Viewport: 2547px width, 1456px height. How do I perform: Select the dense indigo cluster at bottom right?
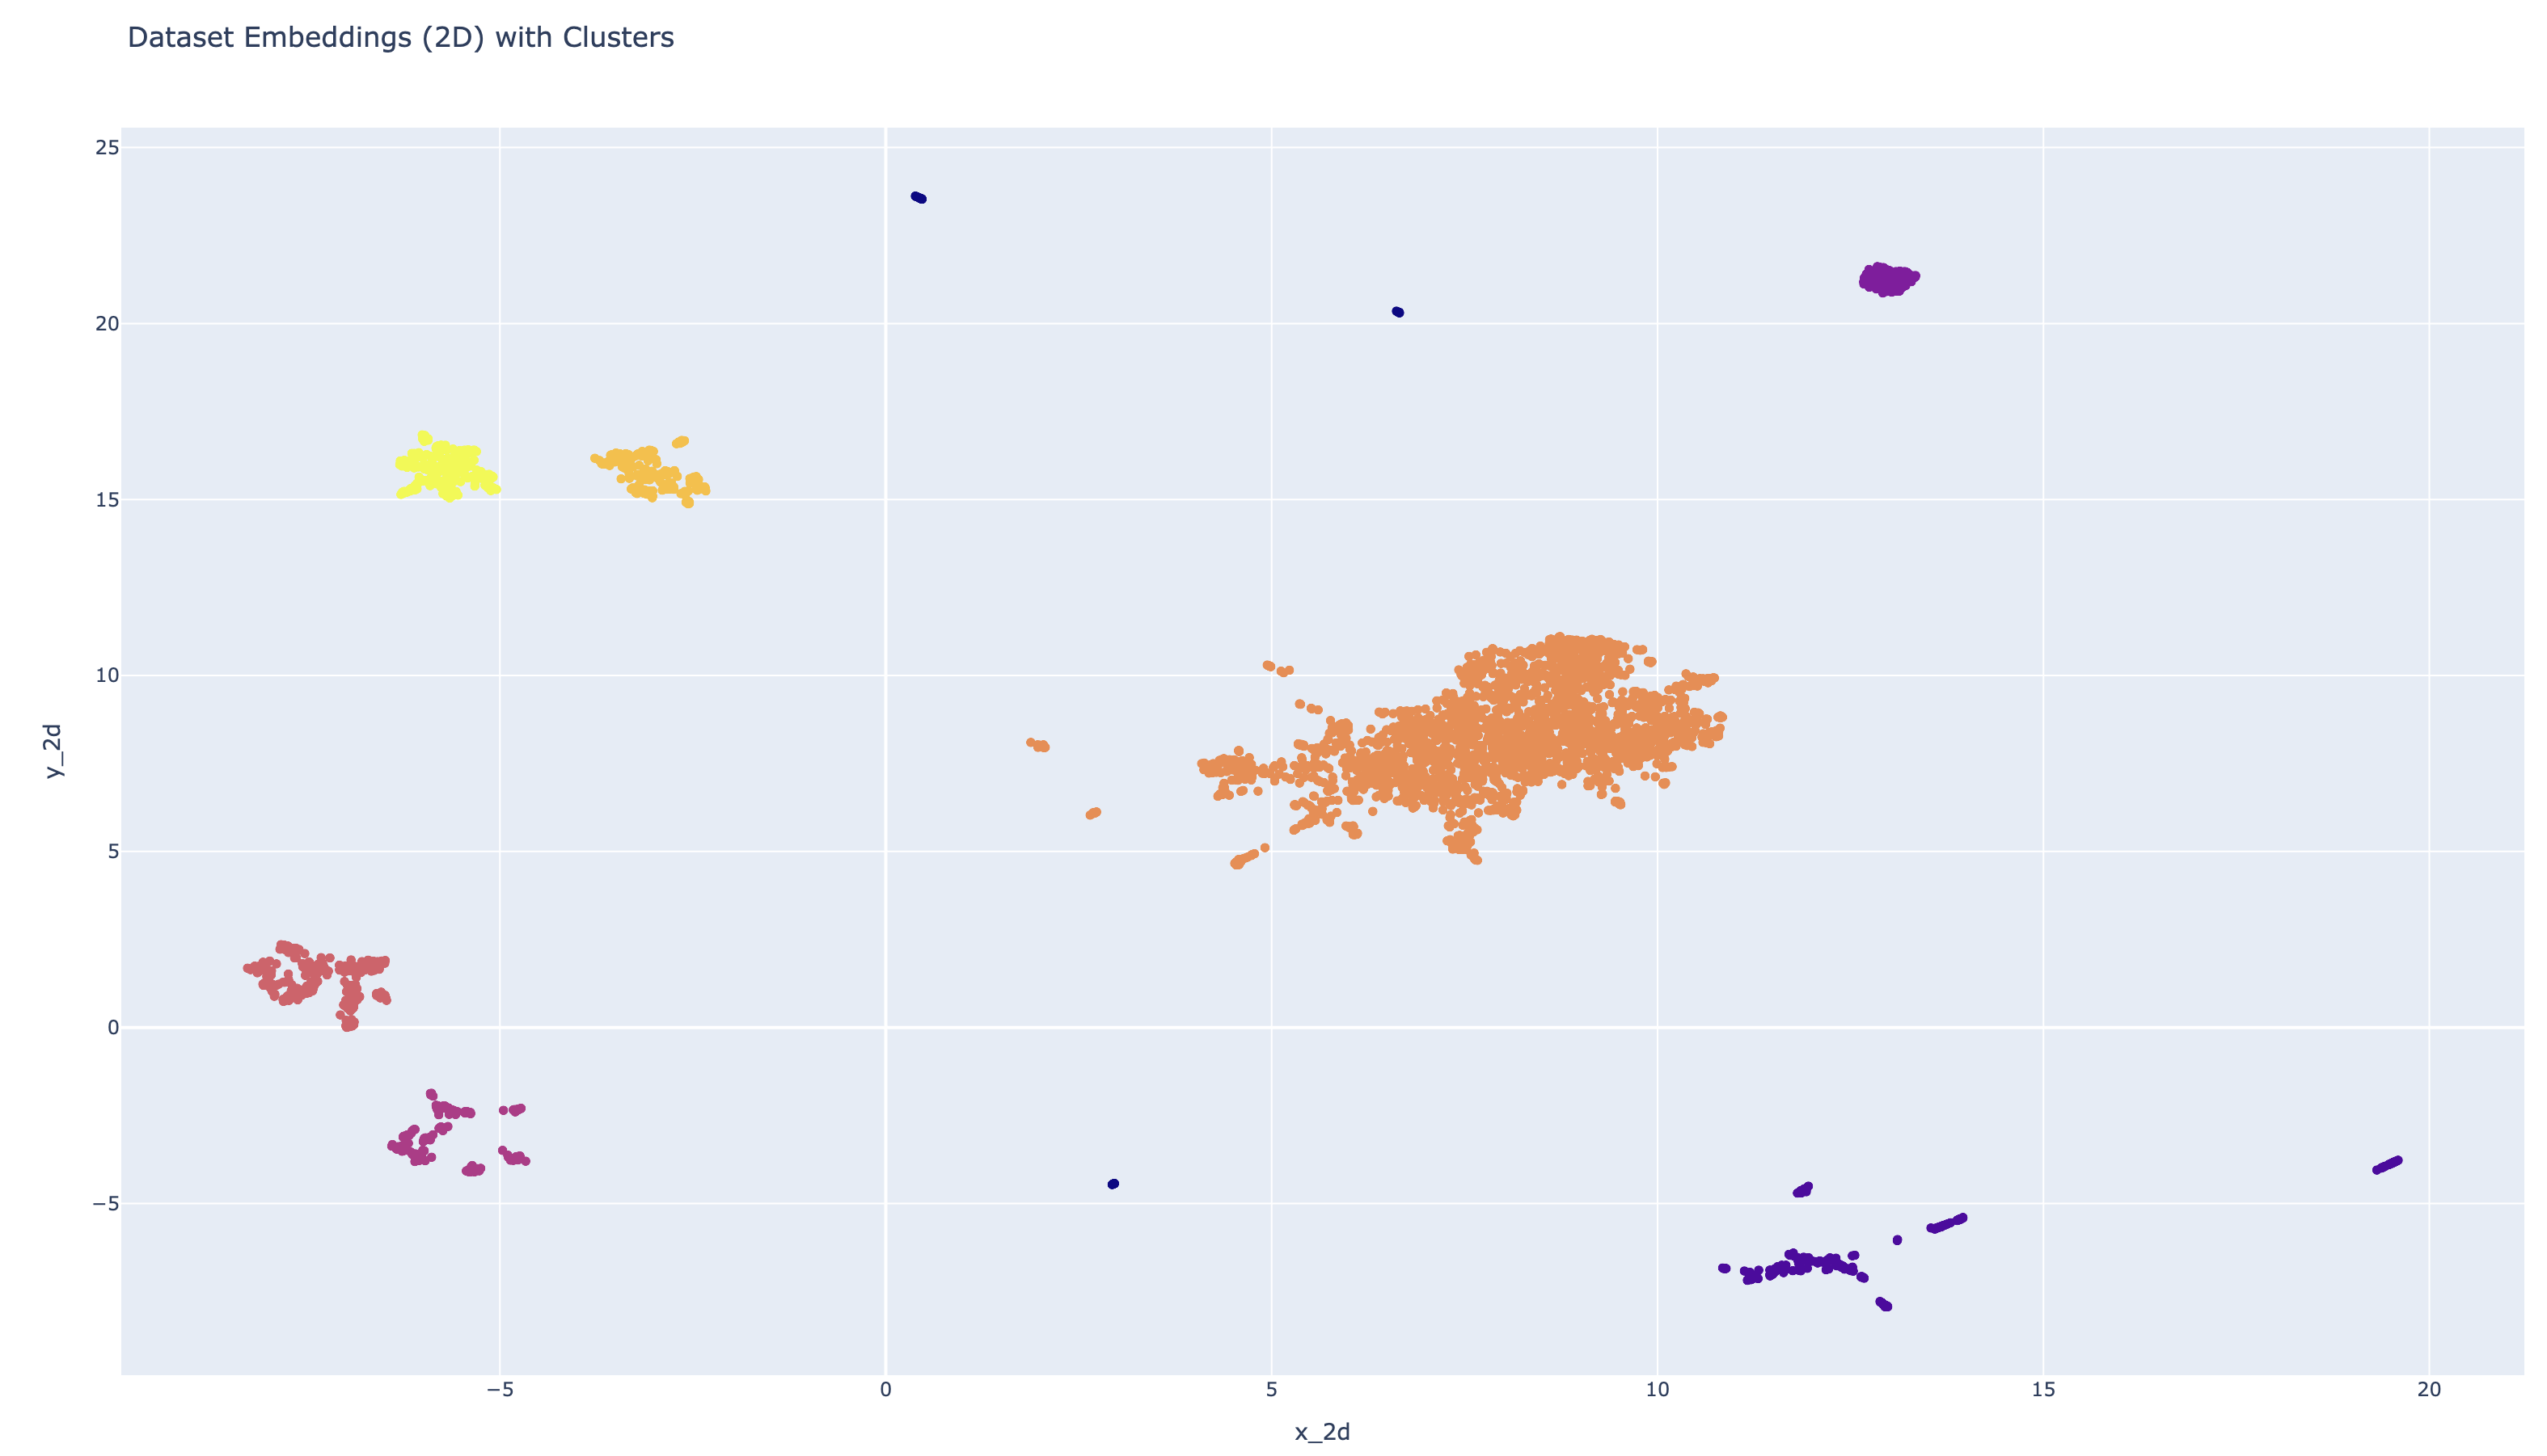pyautogui.click(x=1801, y=1265)
